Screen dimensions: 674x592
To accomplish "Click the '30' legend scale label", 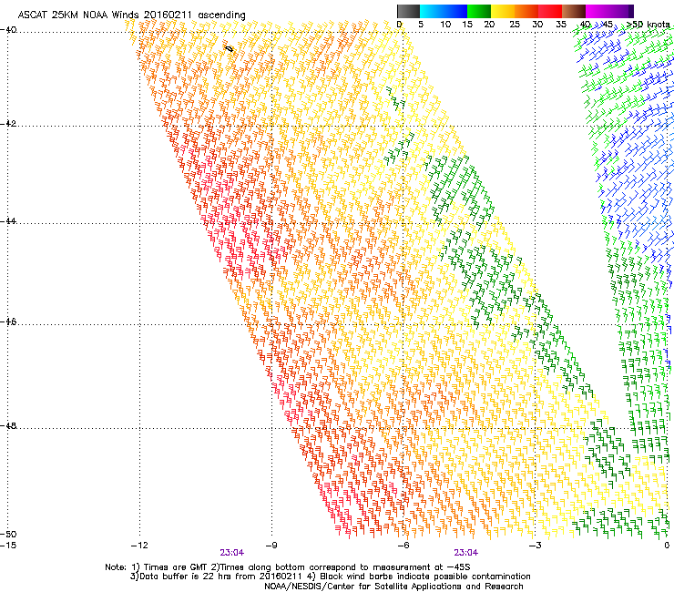I will pos(537,25).
